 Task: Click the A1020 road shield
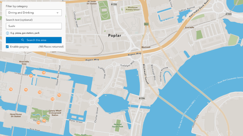[x=228, y=14]
